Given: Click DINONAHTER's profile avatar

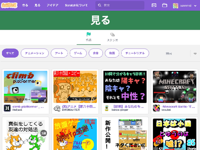Looking at the screenshot, I should (57, 108).
